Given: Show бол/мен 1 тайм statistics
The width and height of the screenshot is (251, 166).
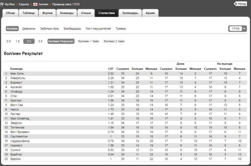Looking at the screenshot, I should pyautogui.click(x=89, y=41).
